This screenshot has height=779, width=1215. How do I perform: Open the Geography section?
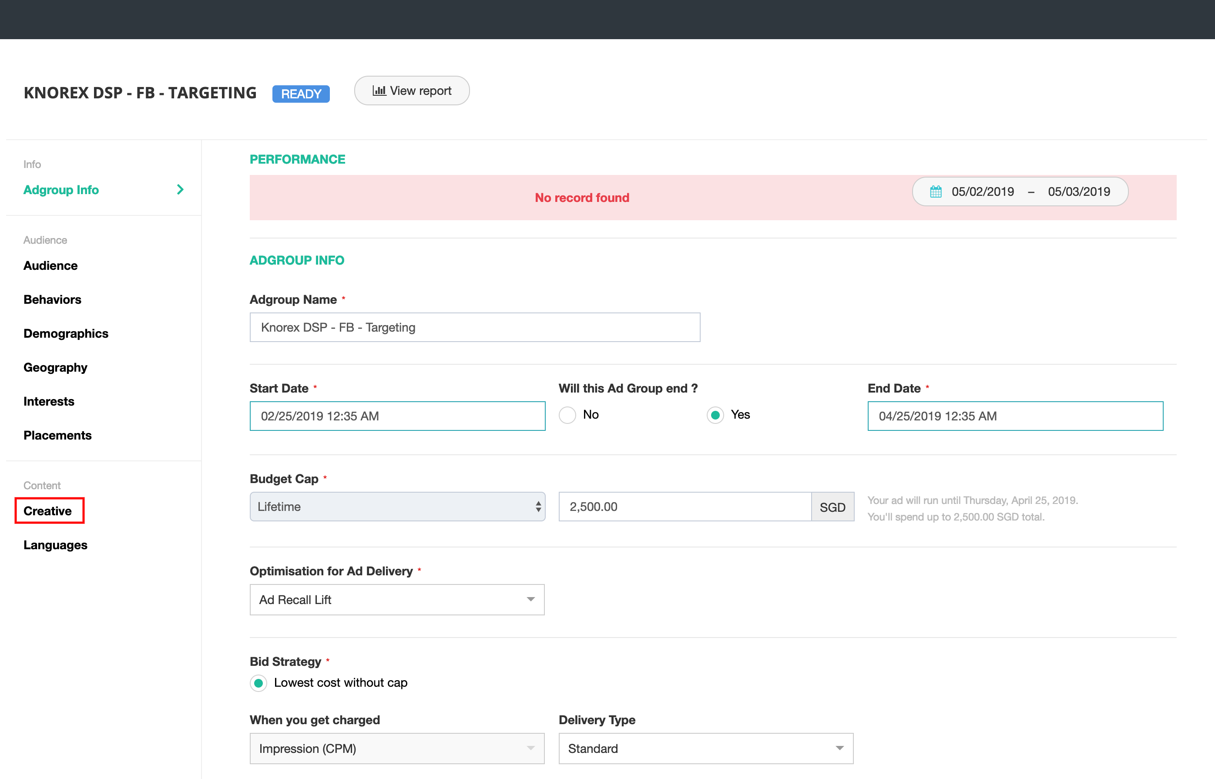pos(55,368)
